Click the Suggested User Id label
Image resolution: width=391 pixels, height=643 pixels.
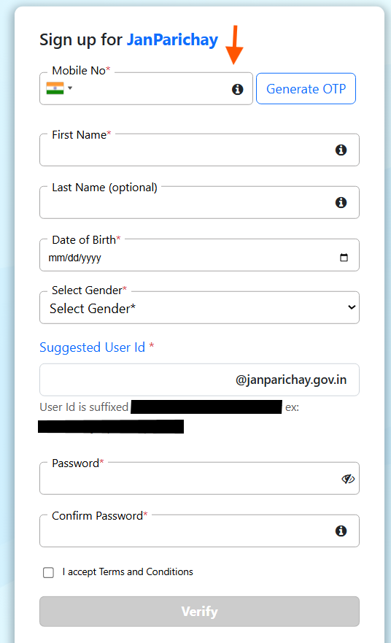point(92,347)
